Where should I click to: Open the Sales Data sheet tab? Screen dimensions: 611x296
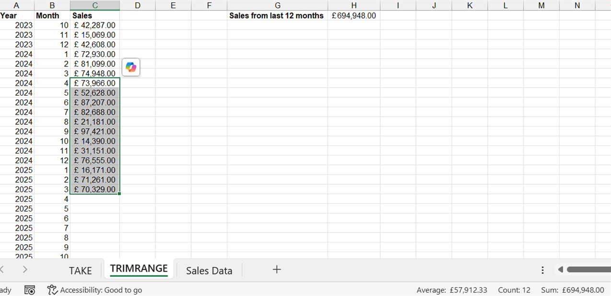tap(209, 271)
